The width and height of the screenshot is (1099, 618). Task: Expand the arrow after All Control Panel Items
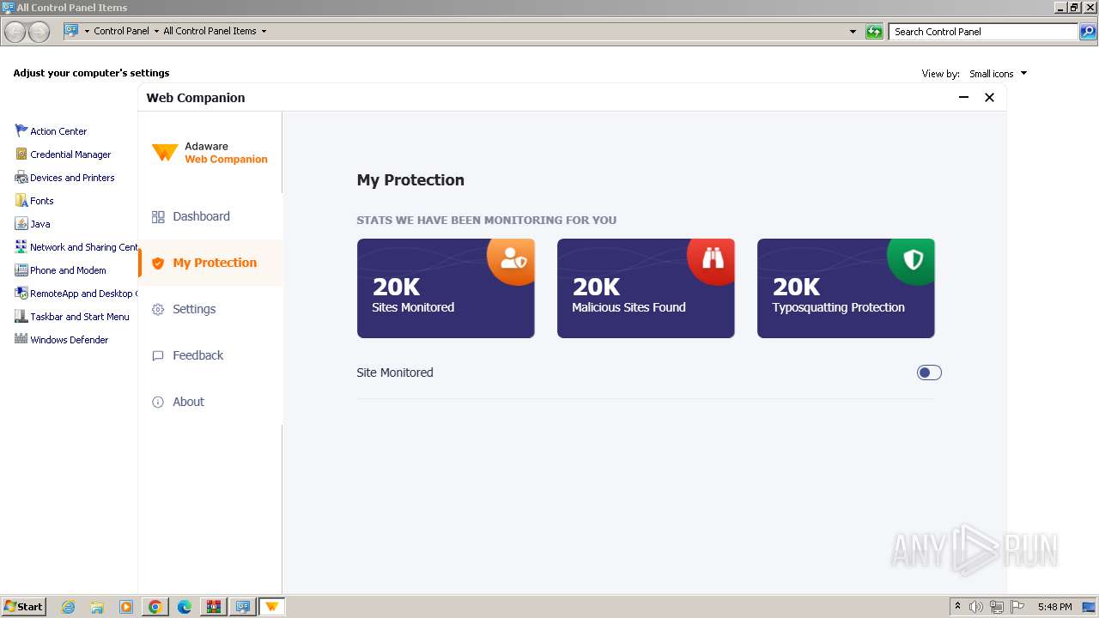264,31
